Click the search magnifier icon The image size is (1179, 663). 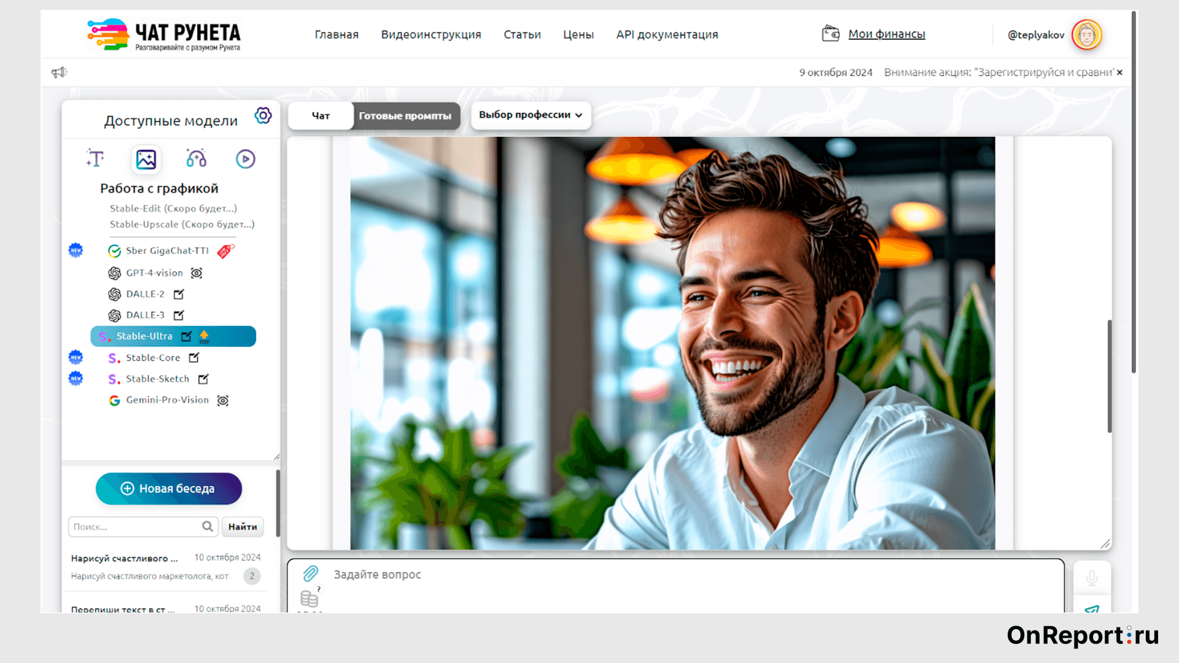(x=208, y=526)
